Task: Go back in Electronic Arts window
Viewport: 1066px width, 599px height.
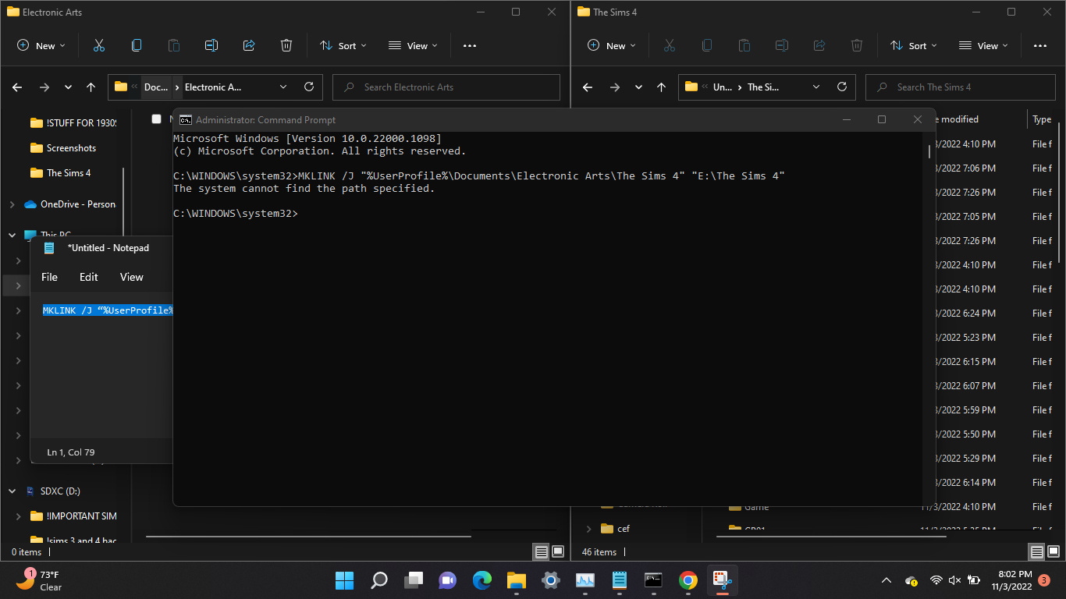Action: click(17, 87)
